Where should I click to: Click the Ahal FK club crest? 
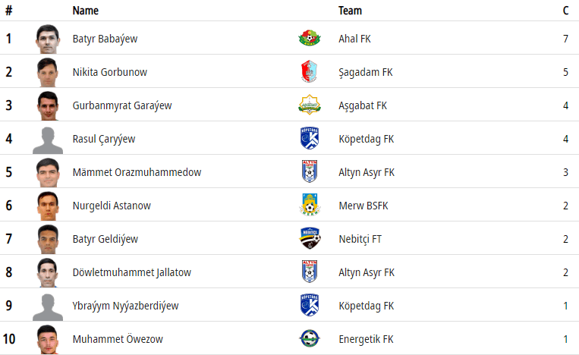click(x=310, y=39)
